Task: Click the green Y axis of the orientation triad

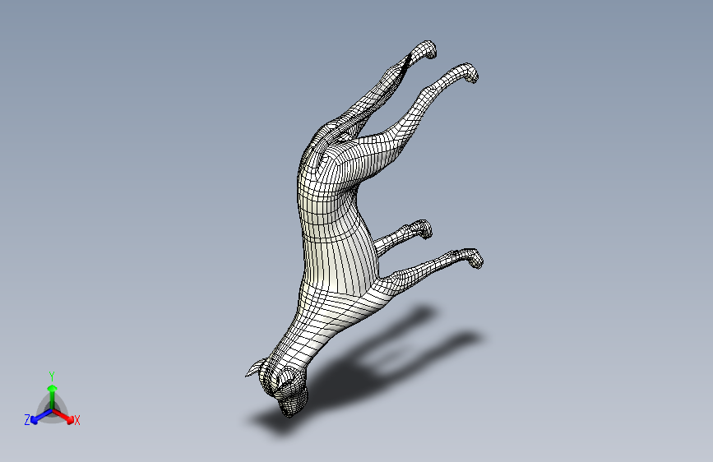Action: click(53, 398)
